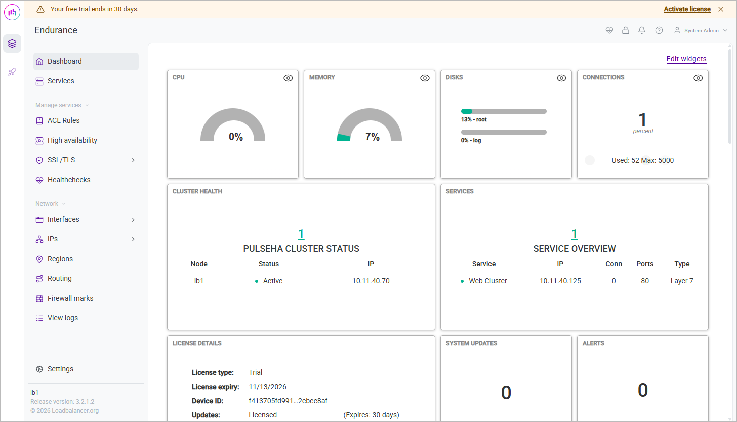Open Healthchecks in sidebar
The width and height of the screenshot is (737, 422).
[86, 180]
